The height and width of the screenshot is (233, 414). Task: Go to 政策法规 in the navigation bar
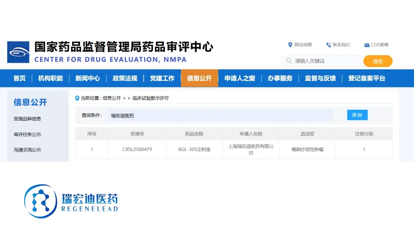tap(125, 78)
